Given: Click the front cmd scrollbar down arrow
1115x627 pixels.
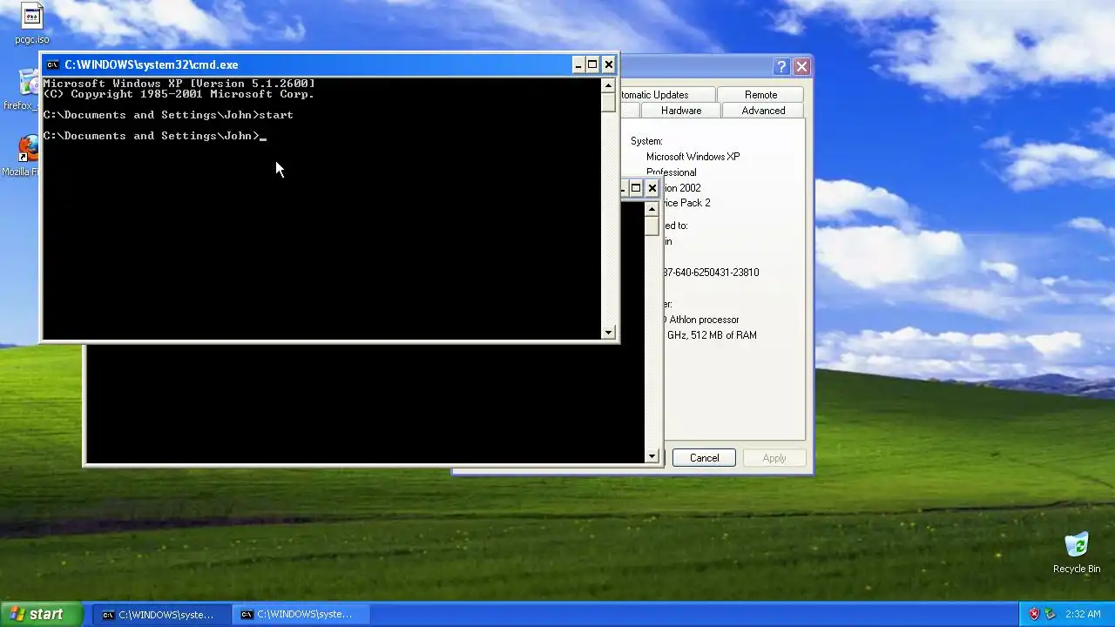Looking at the screenshot, I should (608, 332).
